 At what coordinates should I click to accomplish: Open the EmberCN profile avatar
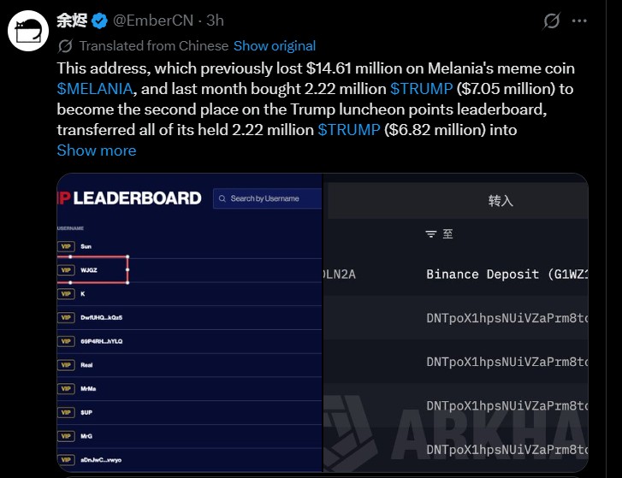point(28,31)
